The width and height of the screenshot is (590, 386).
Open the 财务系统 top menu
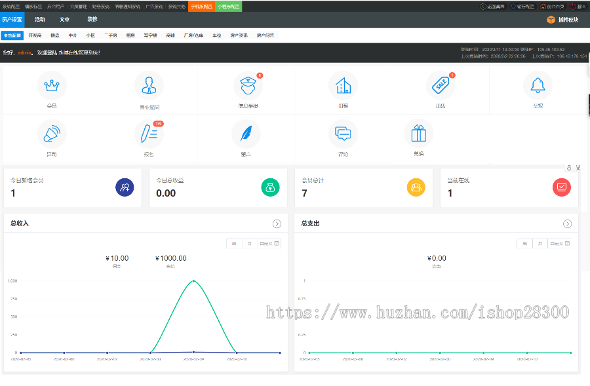(101, 7)
